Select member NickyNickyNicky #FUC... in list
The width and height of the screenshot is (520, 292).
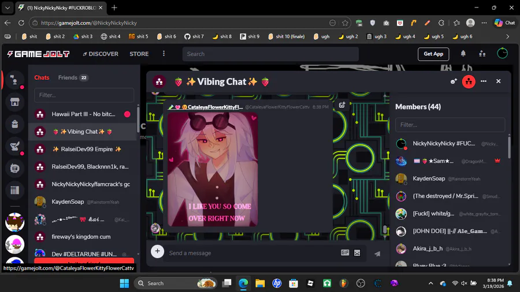point(450,143)
